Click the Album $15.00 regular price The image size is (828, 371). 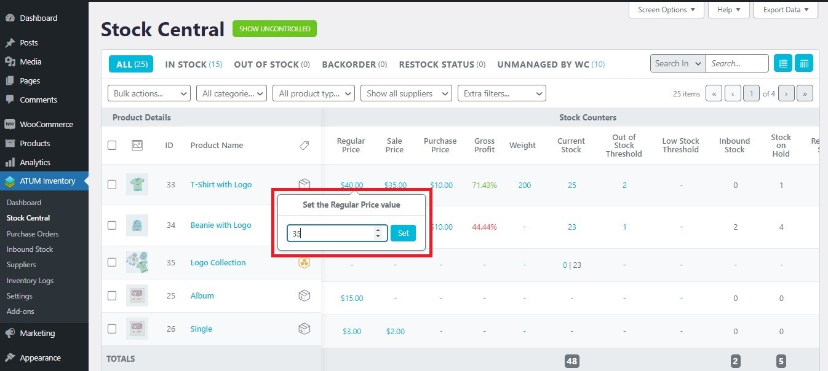pyautogui.click(x=352, y=298)
